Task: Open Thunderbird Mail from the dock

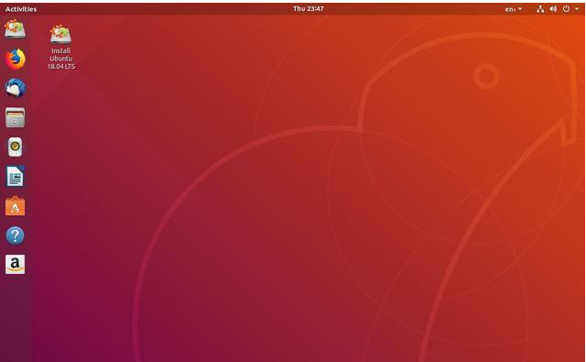Action: pos(16,88)
